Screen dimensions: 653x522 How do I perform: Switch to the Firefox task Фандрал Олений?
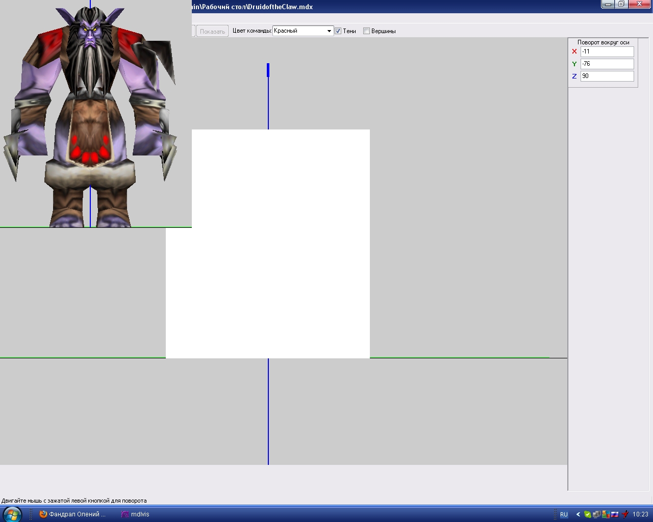[72, 514]
